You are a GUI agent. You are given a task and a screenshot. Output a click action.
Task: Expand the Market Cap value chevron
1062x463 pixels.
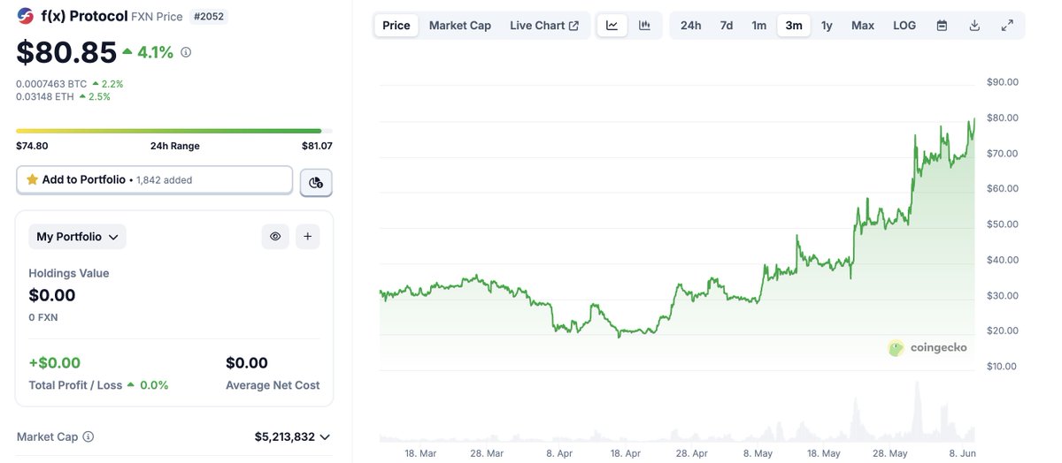point(325,436)
